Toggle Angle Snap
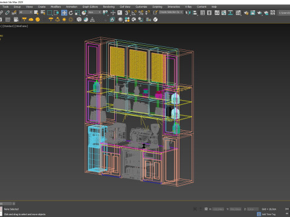Image resolution: width=290 pixels, height=217 pixels. click(134, 13)
